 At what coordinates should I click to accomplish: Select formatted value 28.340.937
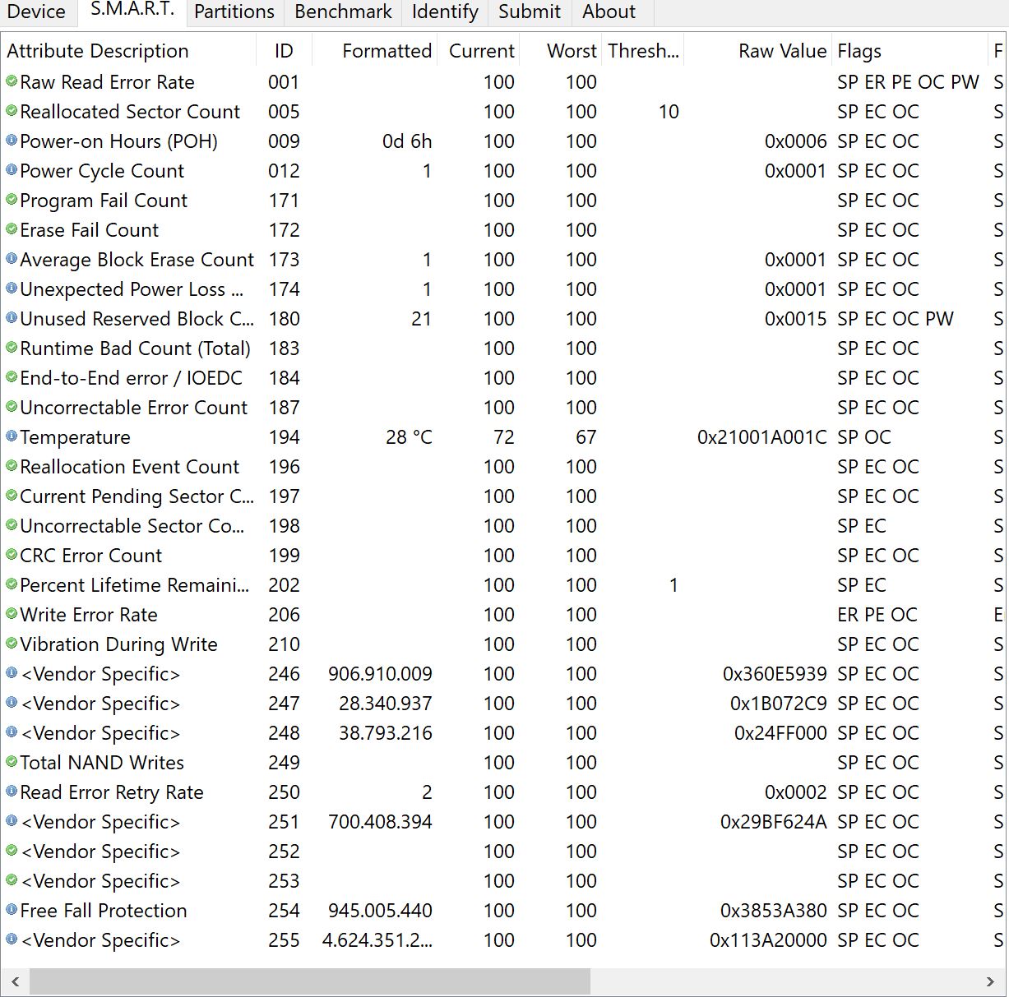386,704
